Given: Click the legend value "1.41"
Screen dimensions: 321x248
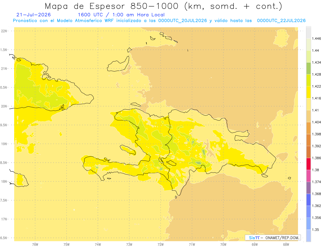Looking at the screenshot, I should (x=315, y=110).
